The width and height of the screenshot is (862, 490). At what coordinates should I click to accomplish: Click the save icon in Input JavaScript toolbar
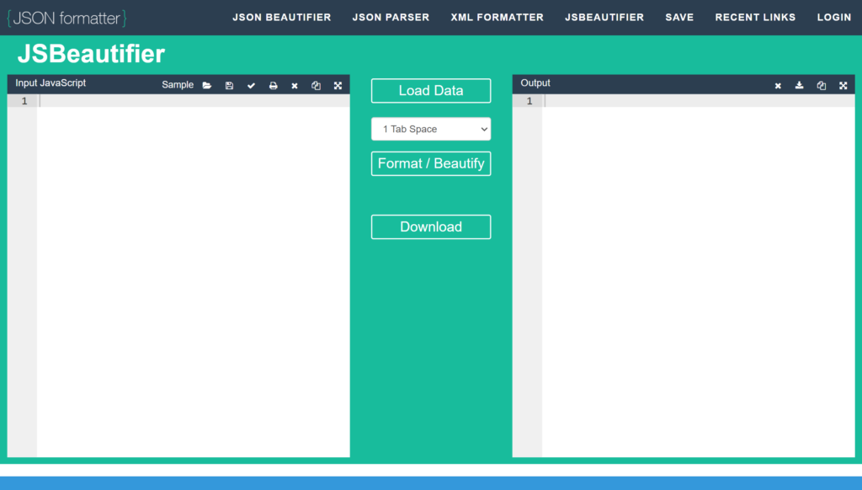tap(229, 85)
